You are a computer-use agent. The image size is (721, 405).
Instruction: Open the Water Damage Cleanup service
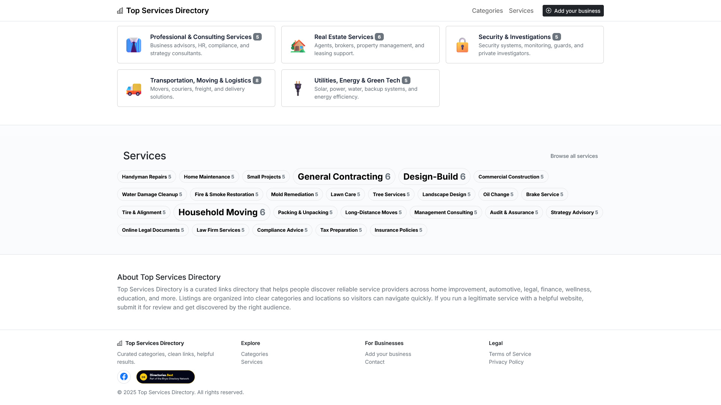[x=152, y=194]
